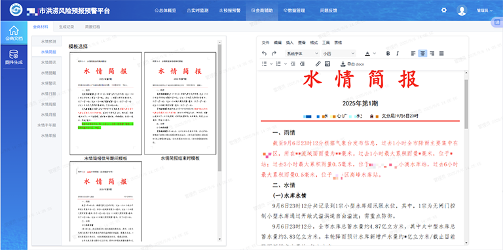
Task: Open the 插入 menu in editor
Action: click(x=289, y=43)
